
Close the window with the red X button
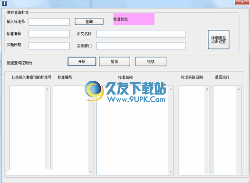pos(242,2)
